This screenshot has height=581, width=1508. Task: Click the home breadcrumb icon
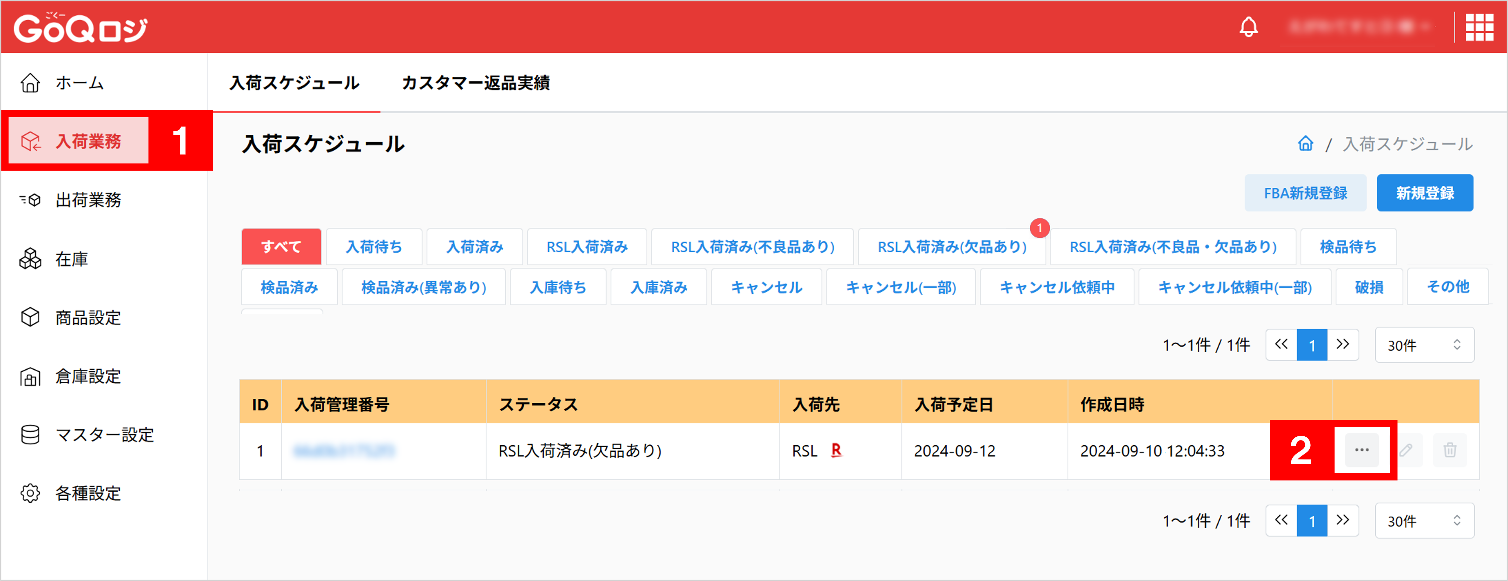1305,143
